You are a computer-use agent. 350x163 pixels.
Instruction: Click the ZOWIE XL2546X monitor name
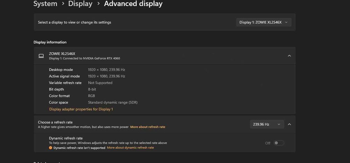(62, 54)
